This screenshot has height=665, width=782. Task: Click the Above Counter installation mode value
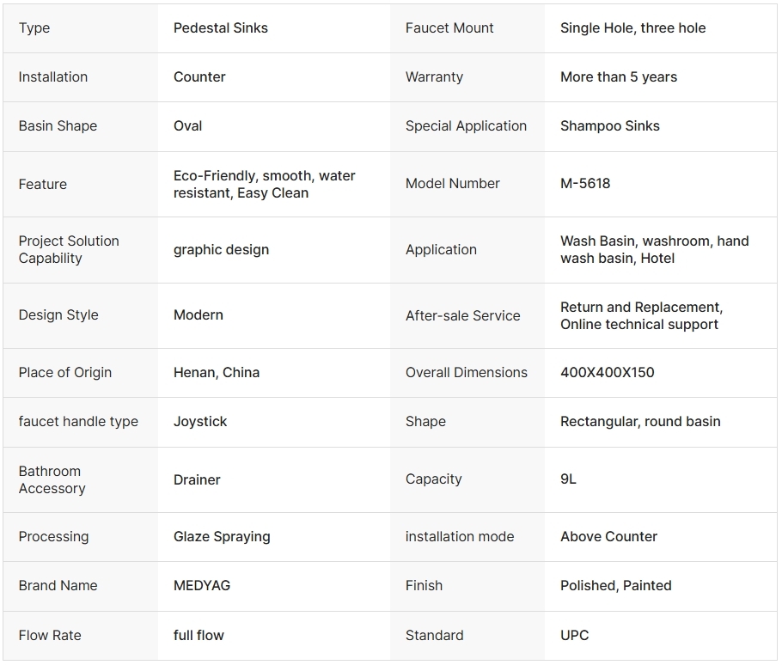[x=609, y=536]
